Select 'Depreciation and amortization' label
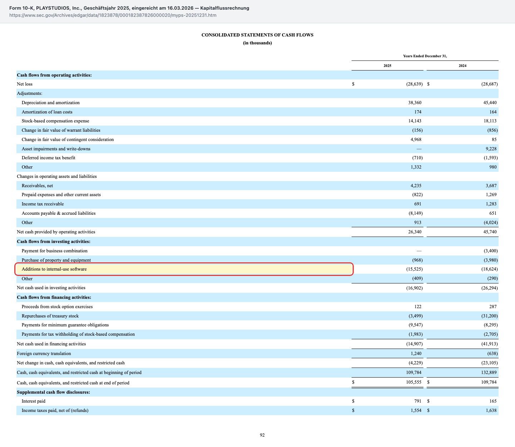The height and width of the screenshot is (447, 515). coord(50,103)
